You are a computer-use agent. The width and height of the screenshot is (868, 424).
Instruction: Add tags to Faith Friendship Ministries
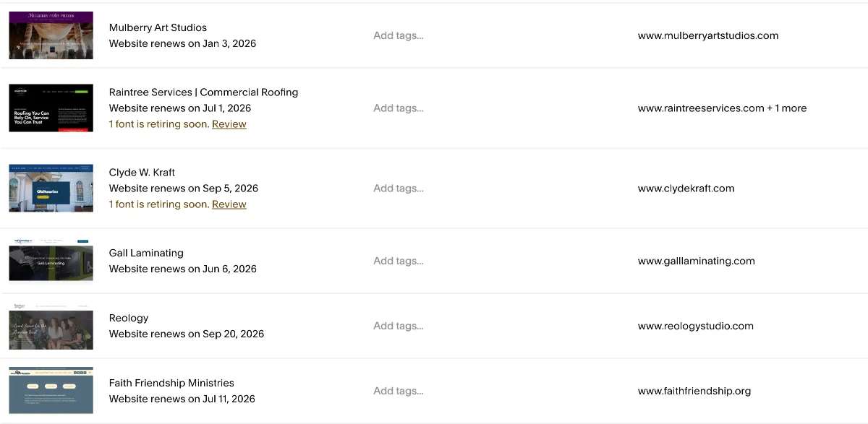[x=399, y=391]
